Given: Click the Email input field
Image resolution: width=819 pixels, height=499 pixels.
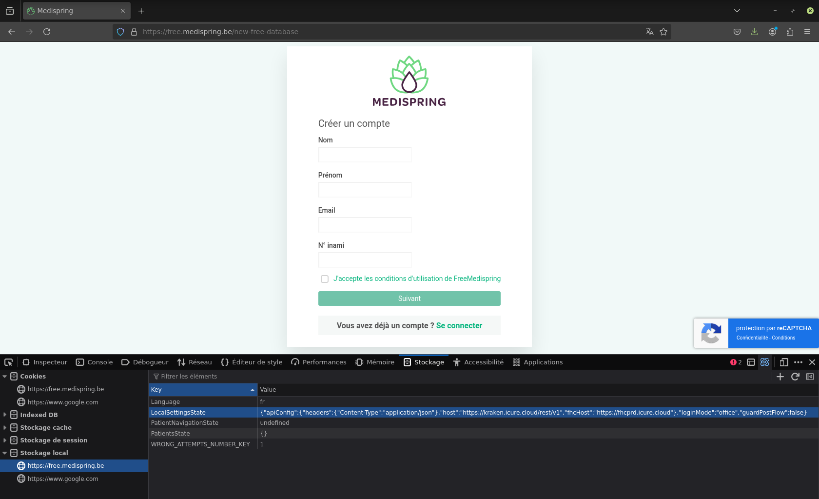Looking at the screenshot, I should [365, 225].
